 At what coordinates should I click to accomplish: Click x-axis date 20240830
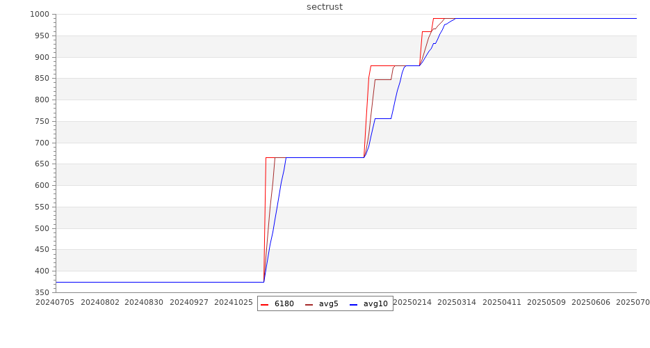pyautogui.click(x=144, y=302)
